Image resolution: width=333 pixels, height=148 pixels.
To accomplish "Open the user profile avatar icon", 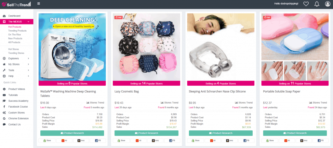I will pos(328,4).
